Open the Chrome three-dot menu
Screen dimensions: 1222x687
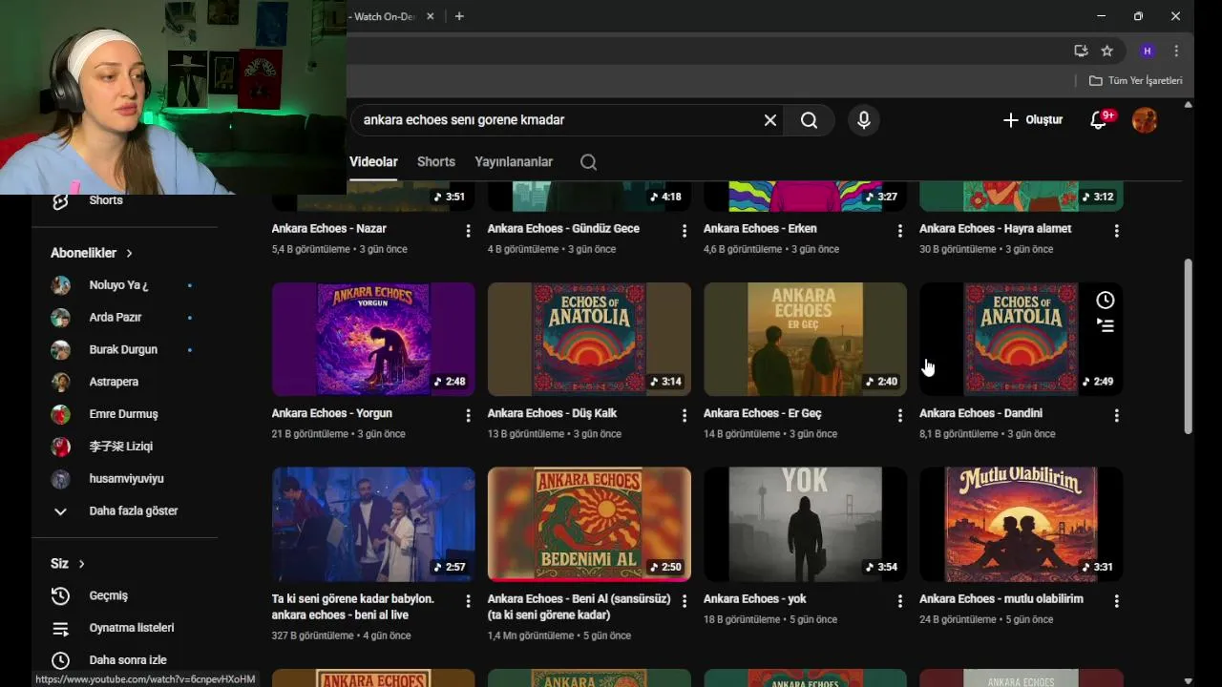[x=1176, y=51]
